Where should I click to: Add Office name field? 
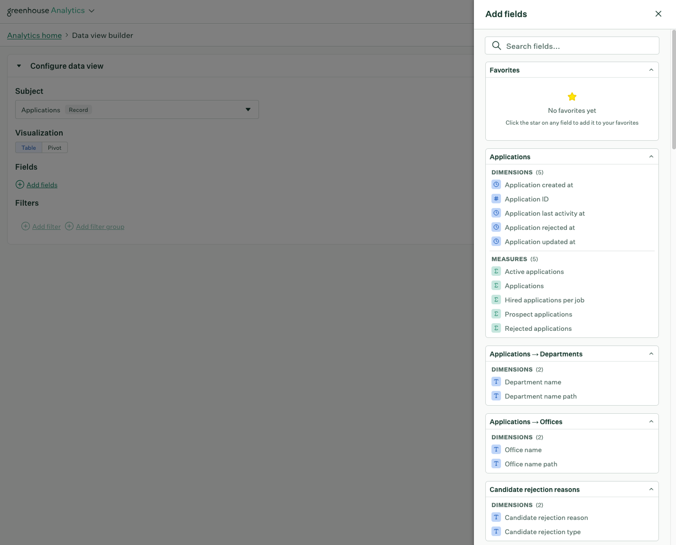[523, 450]
